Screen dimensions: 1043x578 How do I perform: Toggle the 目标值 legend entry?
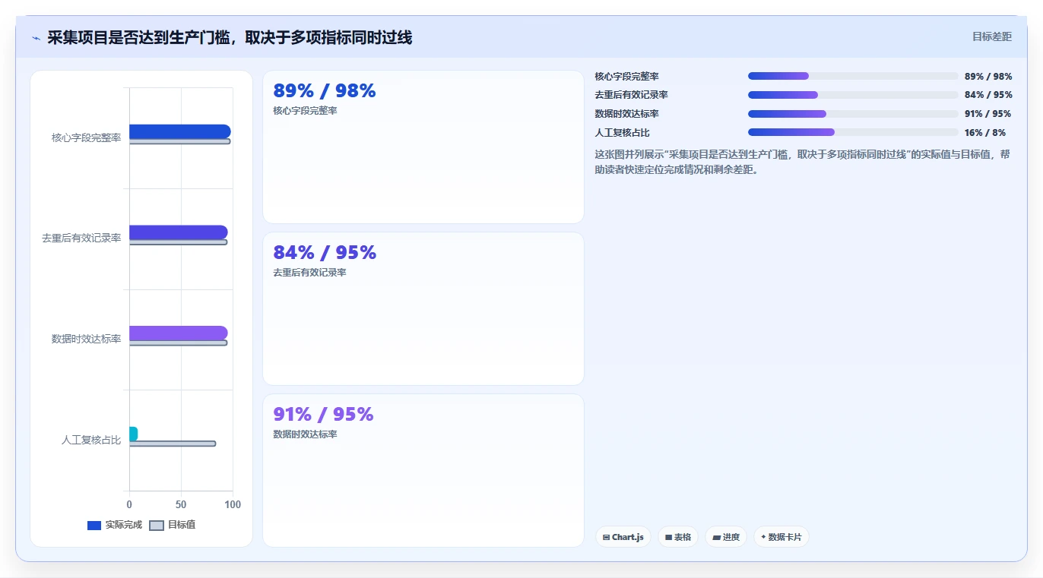(x=173, y=525)
